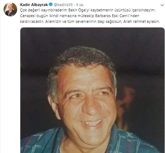Open tweet via the '4 sa.' timestamp
The image size is (165, 153).
click(80, 5)
